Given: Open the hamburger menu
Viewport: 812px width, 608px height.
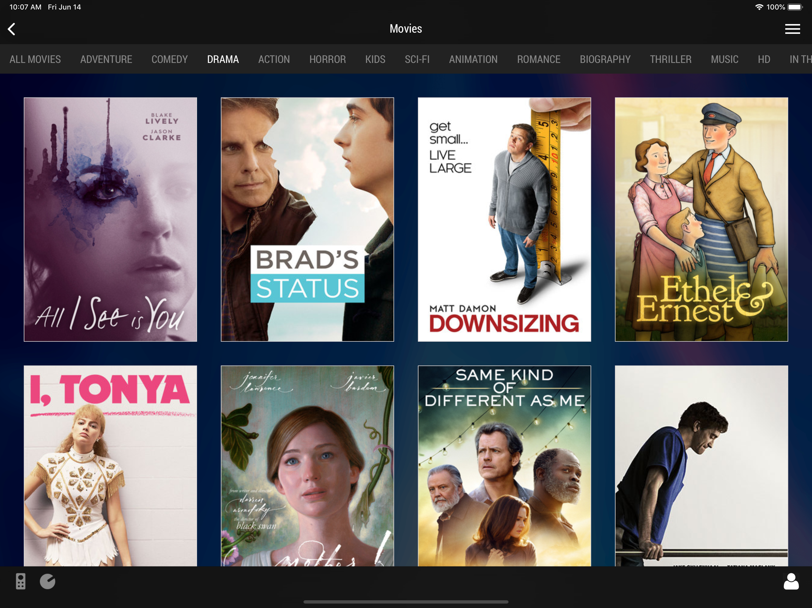Looking at the screenshot, I should (792, 29).
